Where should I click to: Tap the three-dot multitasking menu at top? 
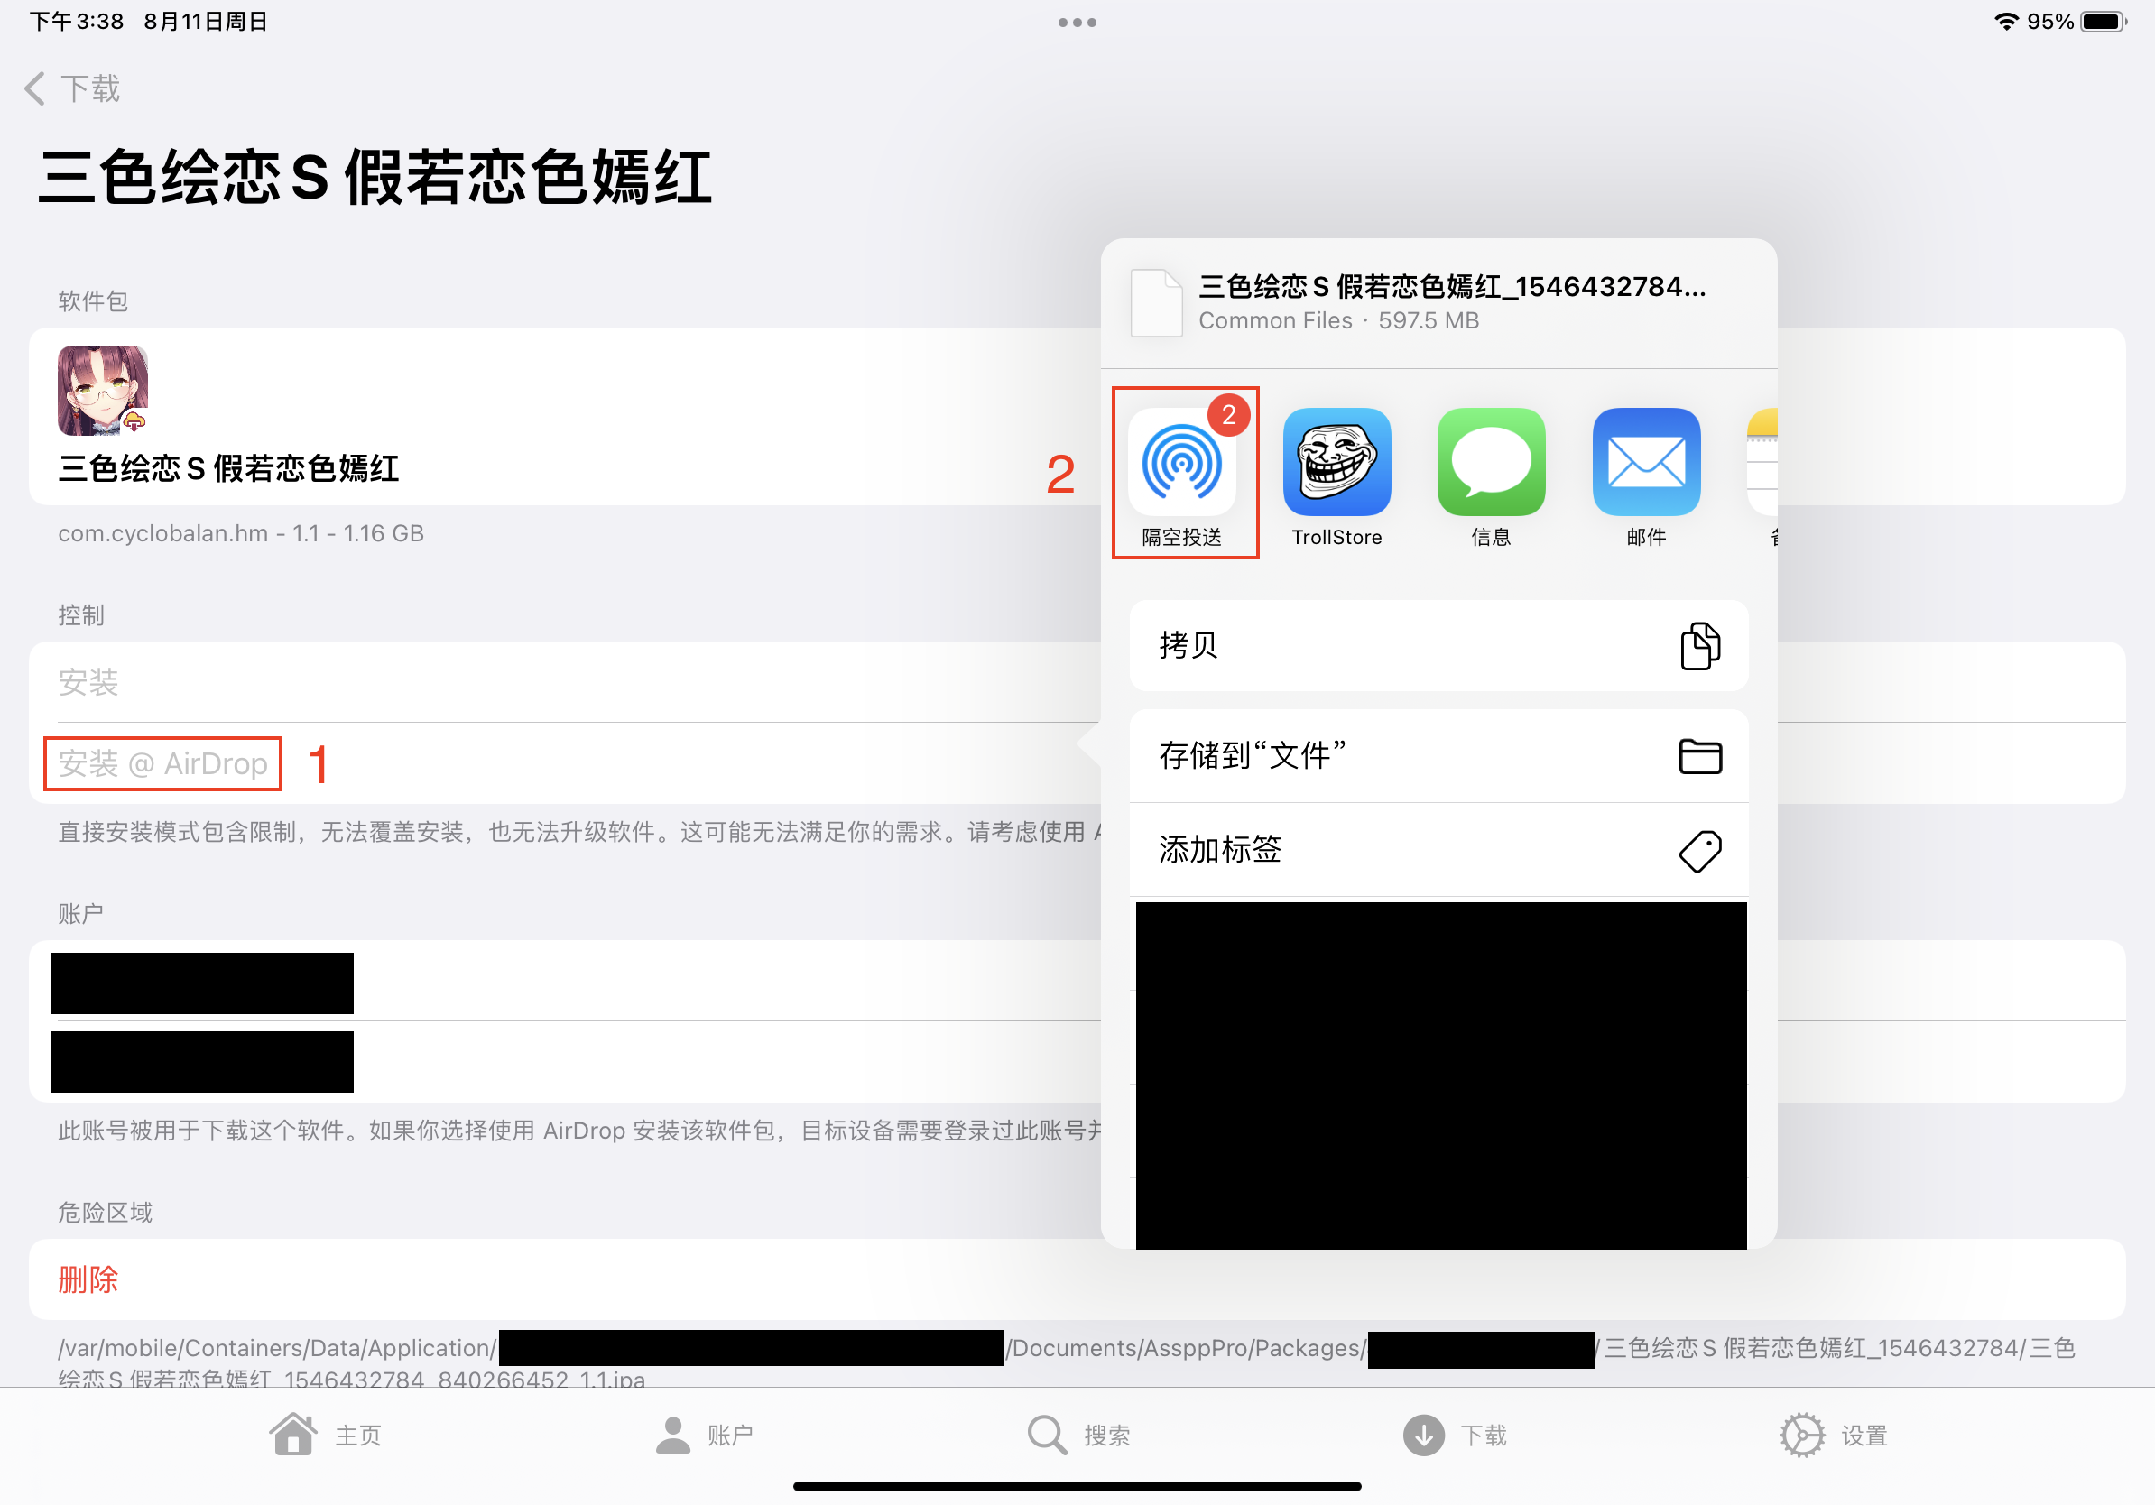[1077, 23]
